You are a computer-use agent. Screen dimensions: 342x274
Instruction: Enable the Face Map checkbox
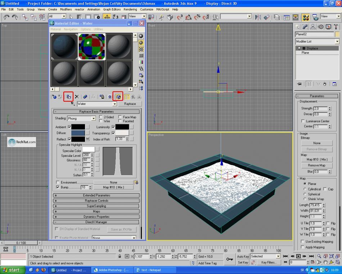(120, 117)
